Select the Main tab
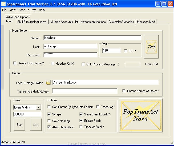The image size is (174, 146). coord(9,21)
